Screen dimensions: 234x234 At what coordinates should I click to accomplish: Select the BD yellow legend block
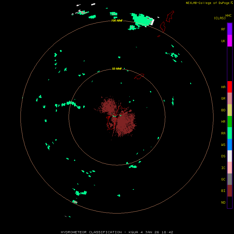click(230, 110)
